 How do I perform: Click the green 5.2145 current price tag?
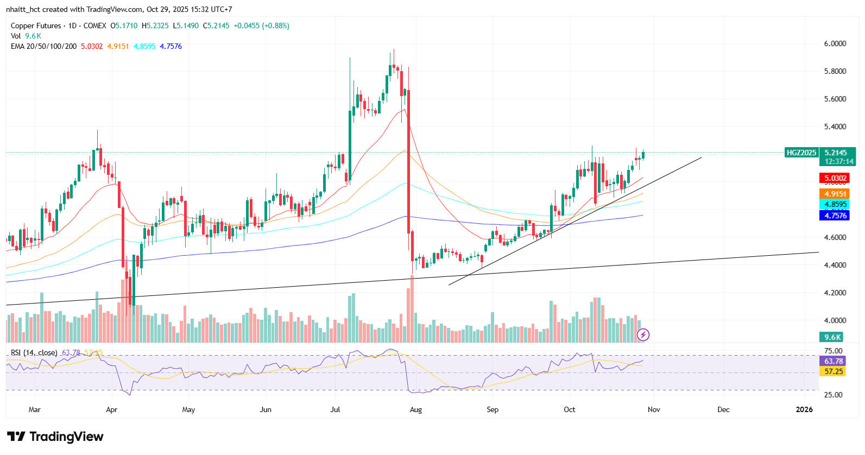[836, 153]
